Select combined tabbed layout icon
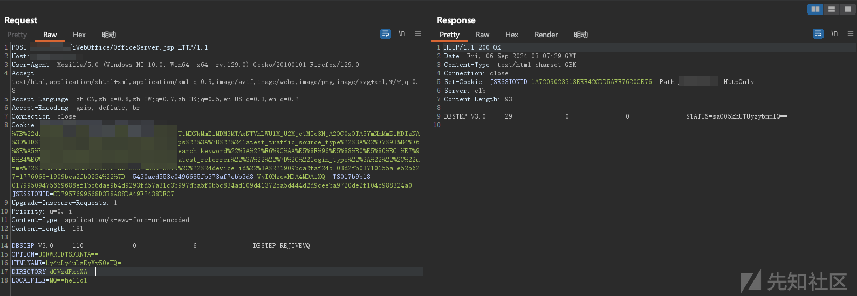Screen dimensions: 857x296 [x=847, y=9]
